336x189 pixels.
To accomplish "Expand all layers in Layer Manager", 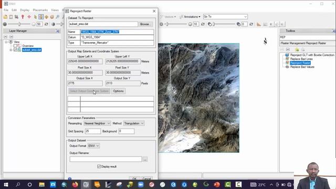I will [11, 37].
